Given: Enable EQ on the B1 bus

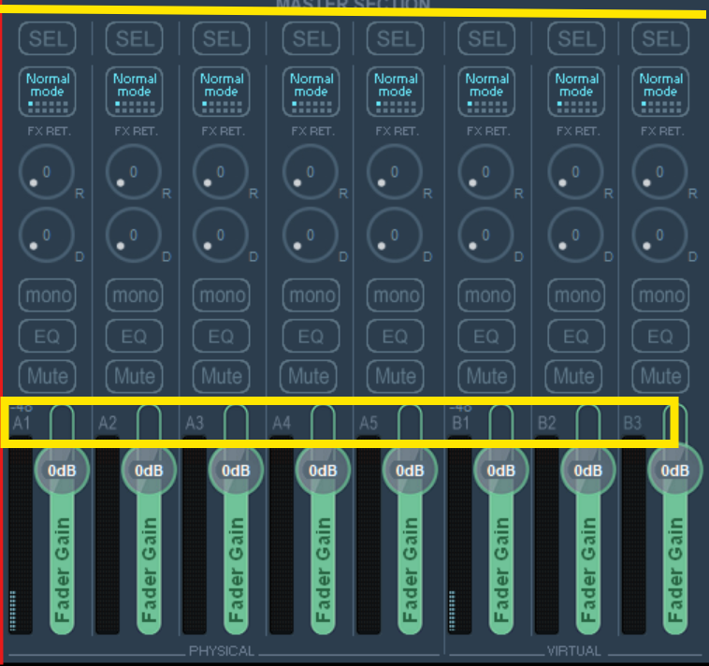Looking at the screenshot, I should click(486, 336).
